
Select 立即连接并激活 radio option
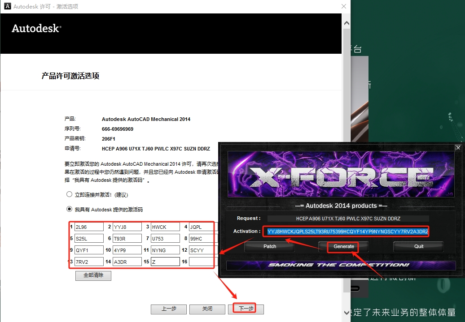coord(69,194)
